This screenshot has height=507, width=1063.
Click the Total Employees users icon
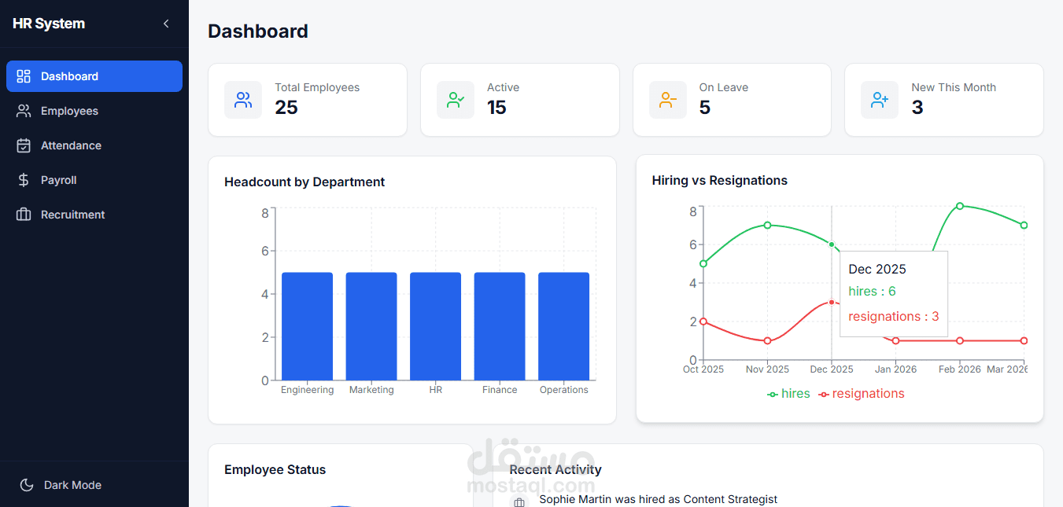243,100
